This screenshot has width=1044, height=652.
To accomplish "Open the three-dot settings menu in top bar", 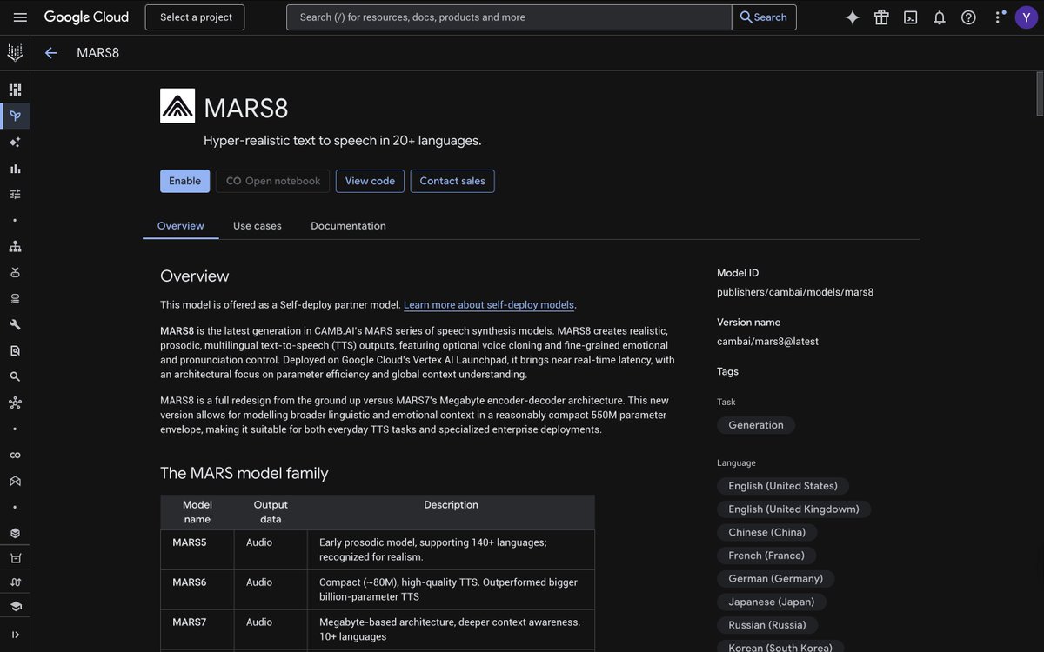I will (x=998, y=17).
